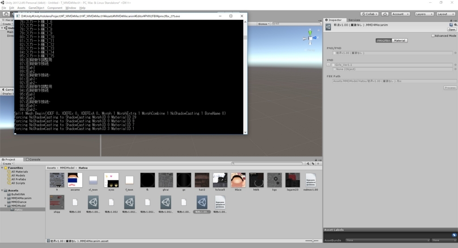Select the hclose5 texture asset
The width and height of the screenshot is (458, 248).
click(x=220, y=182)
